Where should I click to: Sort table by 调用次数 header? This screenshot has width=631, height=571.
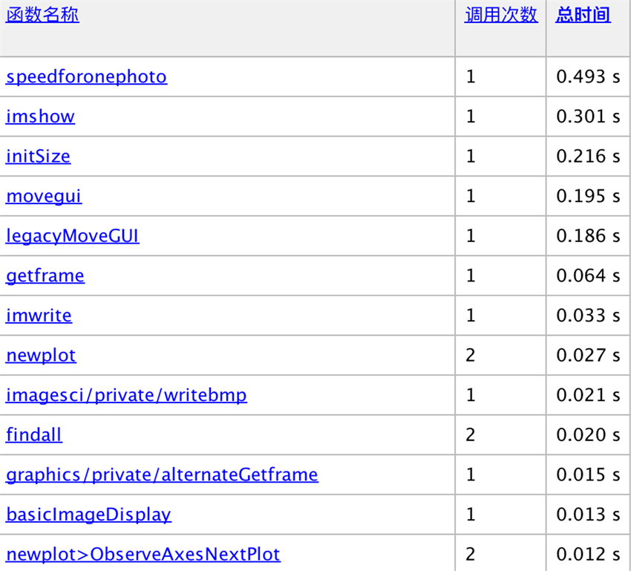tap(501, 16)
